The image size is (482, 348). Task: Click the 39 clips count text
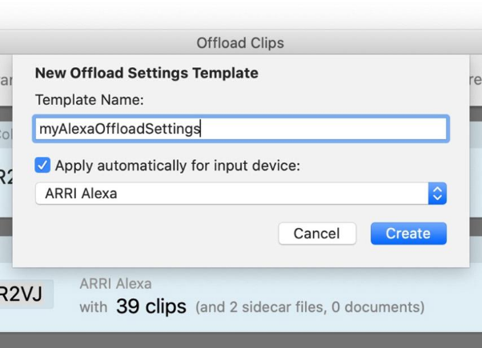point(151,306)
